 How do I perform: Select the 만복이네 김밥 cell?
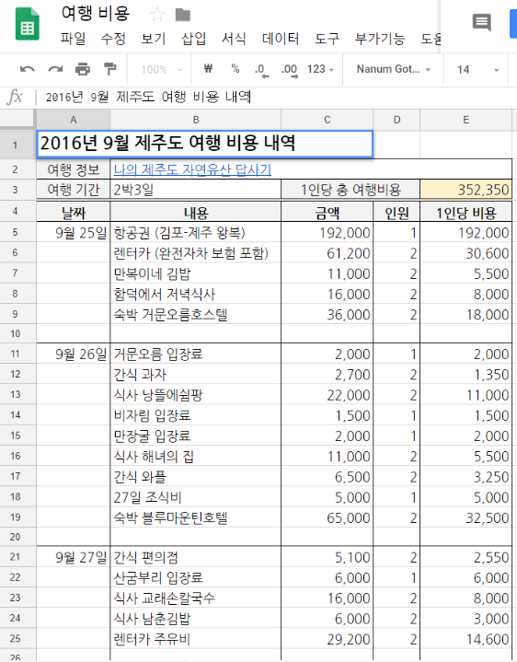[x=196, y=273]
